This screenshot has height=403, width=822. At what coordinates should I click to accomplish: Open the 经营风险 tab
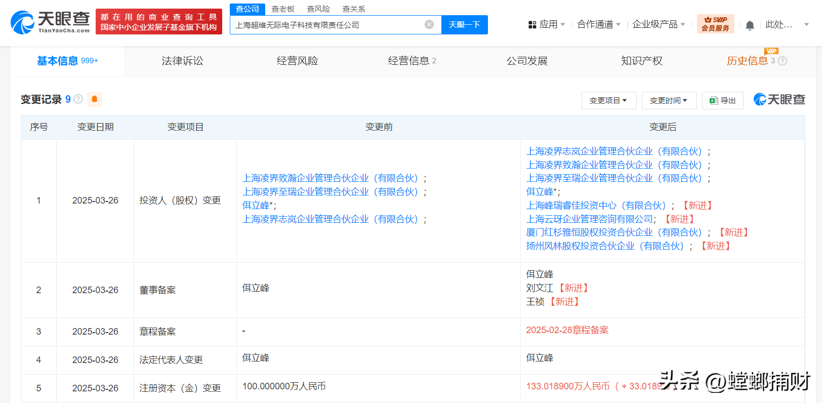coord(297,61)
